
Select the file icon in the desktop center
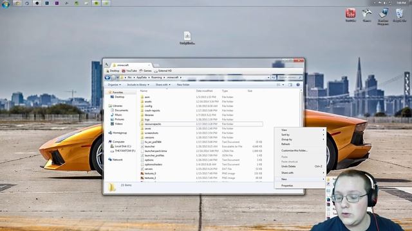(x=187, y=38)
